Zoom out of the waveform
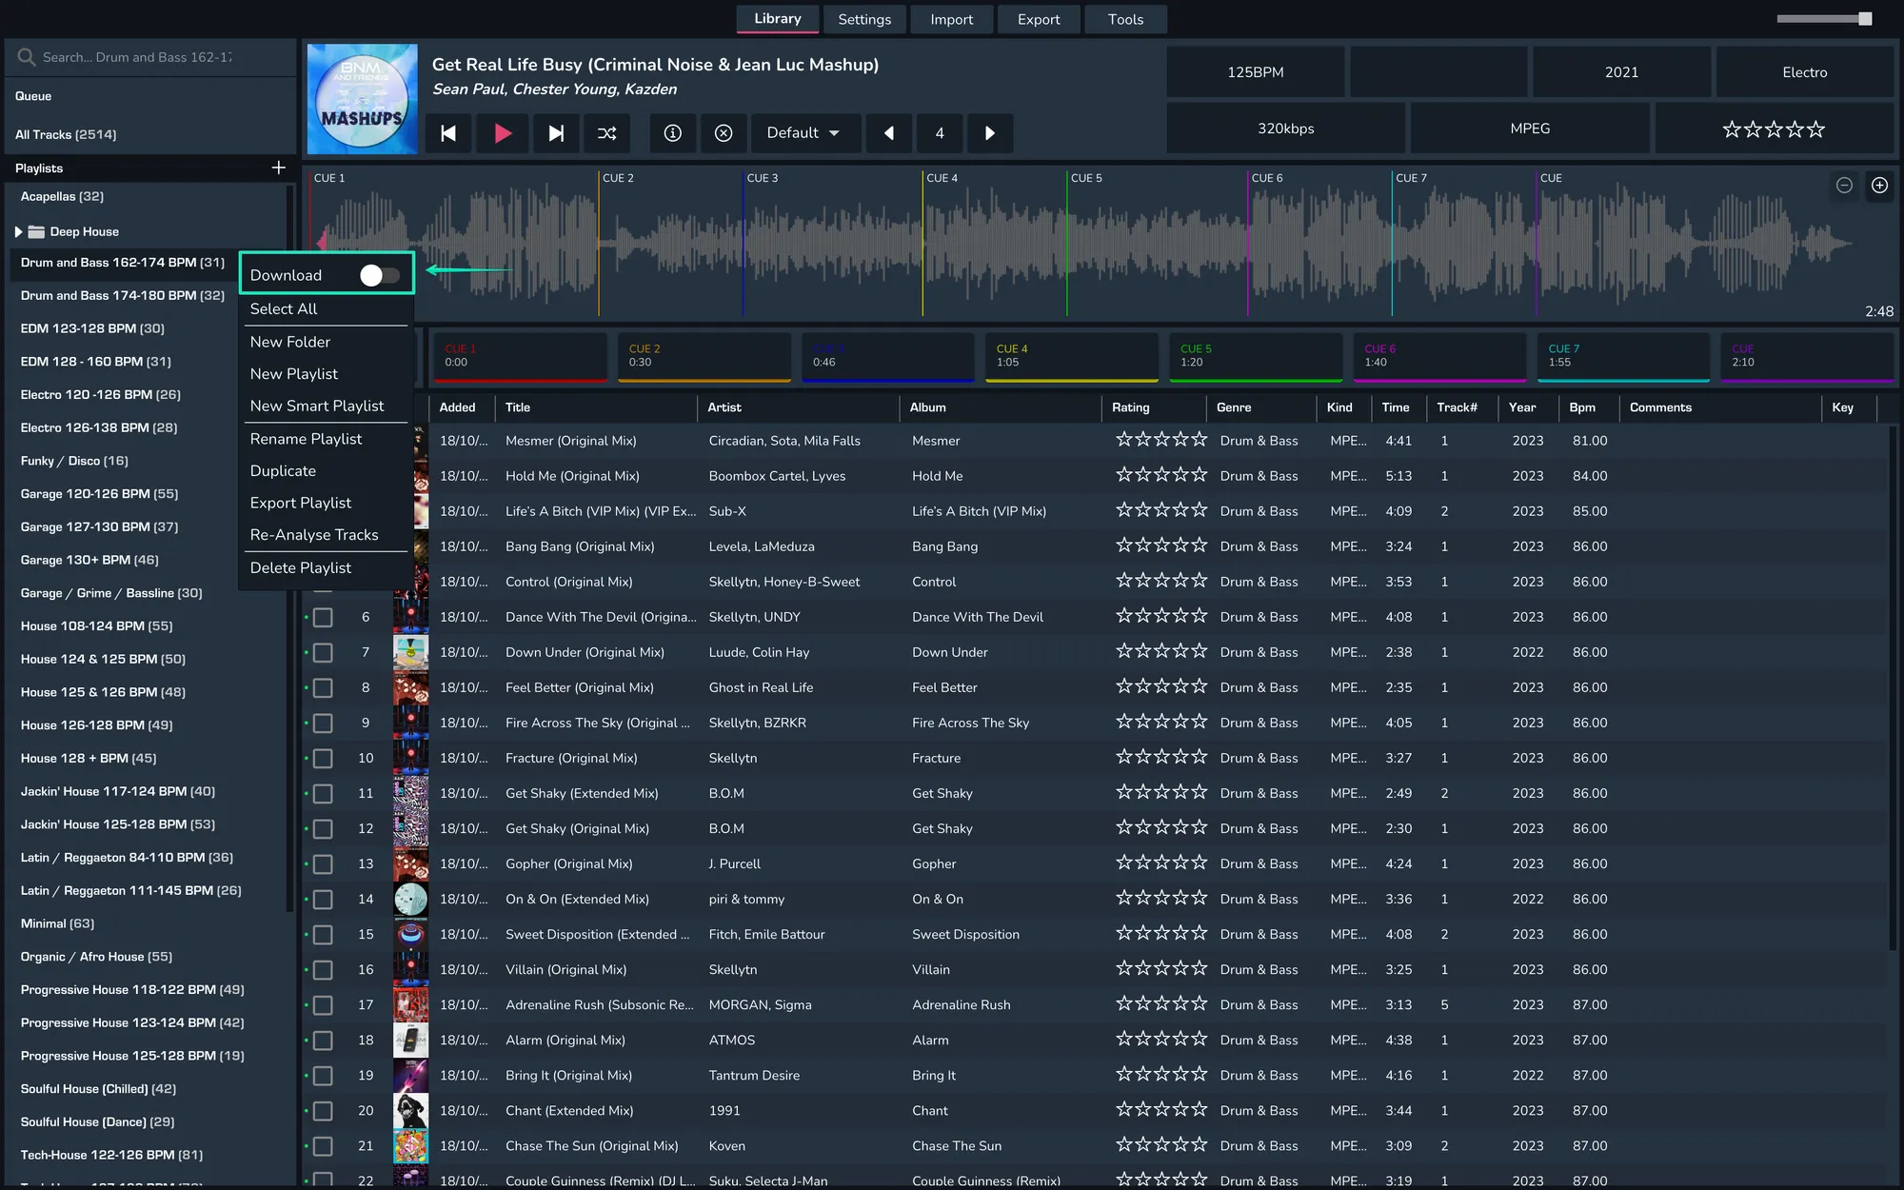The width and height of the screenshot is (1904, 1190). coord(1844,186)
